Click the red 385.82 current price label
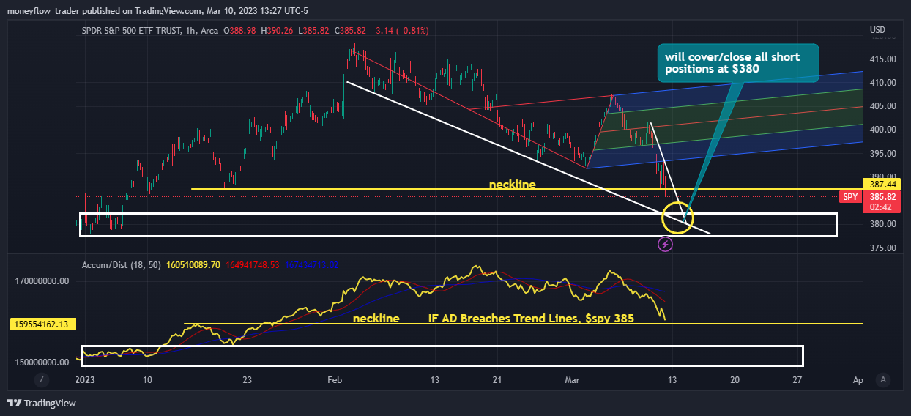Viewport: 911px width, 416px height. (884, 197)
